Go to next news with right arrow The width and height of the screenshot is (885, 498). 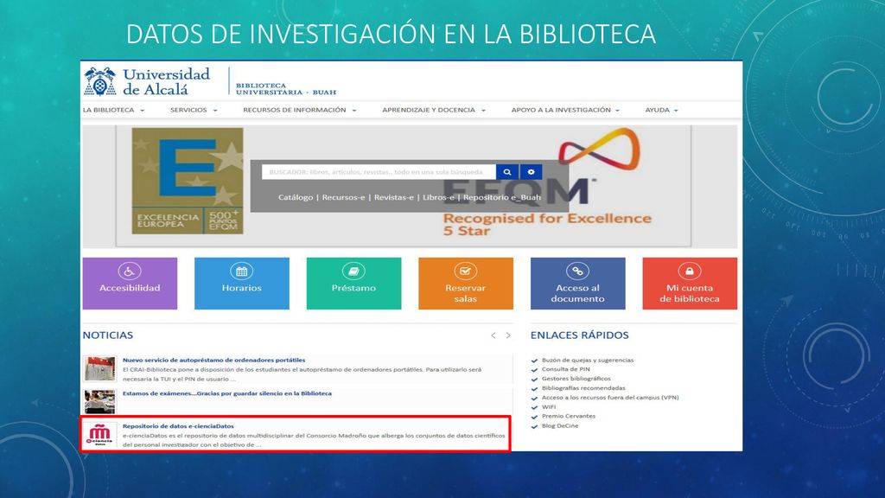(508, 335)
